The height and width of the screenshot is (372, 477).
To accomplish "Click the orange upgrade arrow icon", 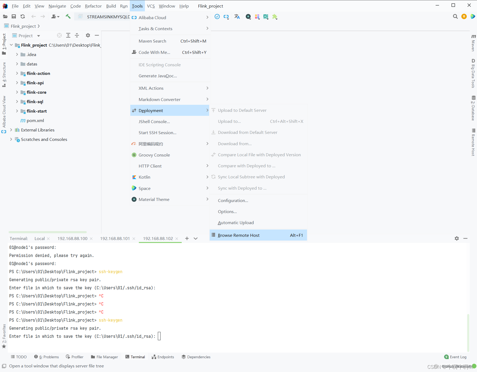I will pyautogui.click(x=464, y=16).
